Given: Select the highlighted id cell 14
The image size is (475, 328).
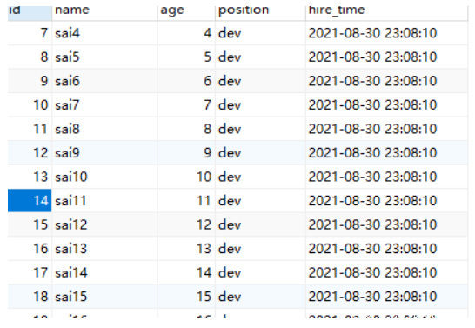Looking at the screenshot, I should pos(30,200).
